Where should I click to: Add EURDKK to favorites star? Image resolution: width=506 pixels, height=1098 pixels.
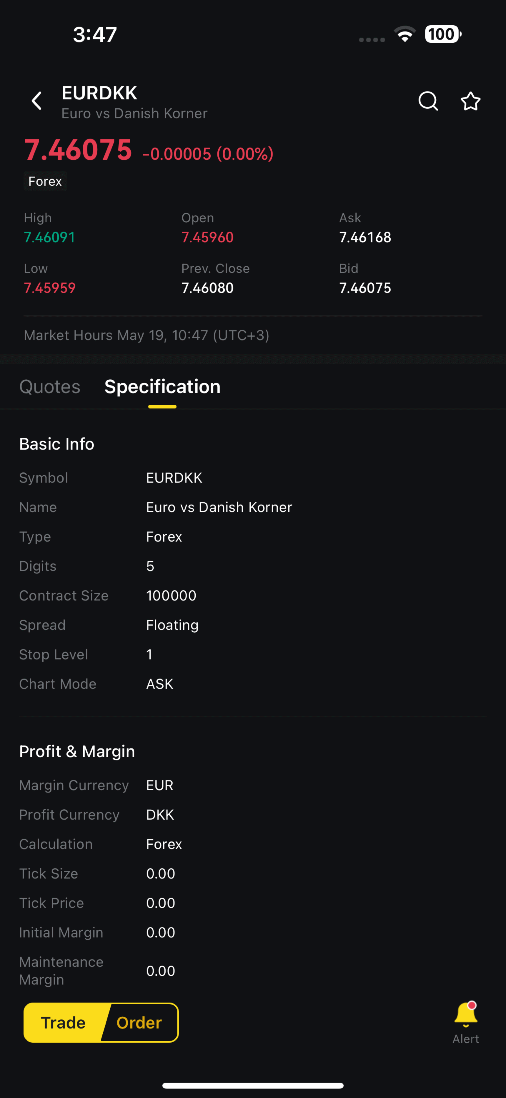pos(470,101)
